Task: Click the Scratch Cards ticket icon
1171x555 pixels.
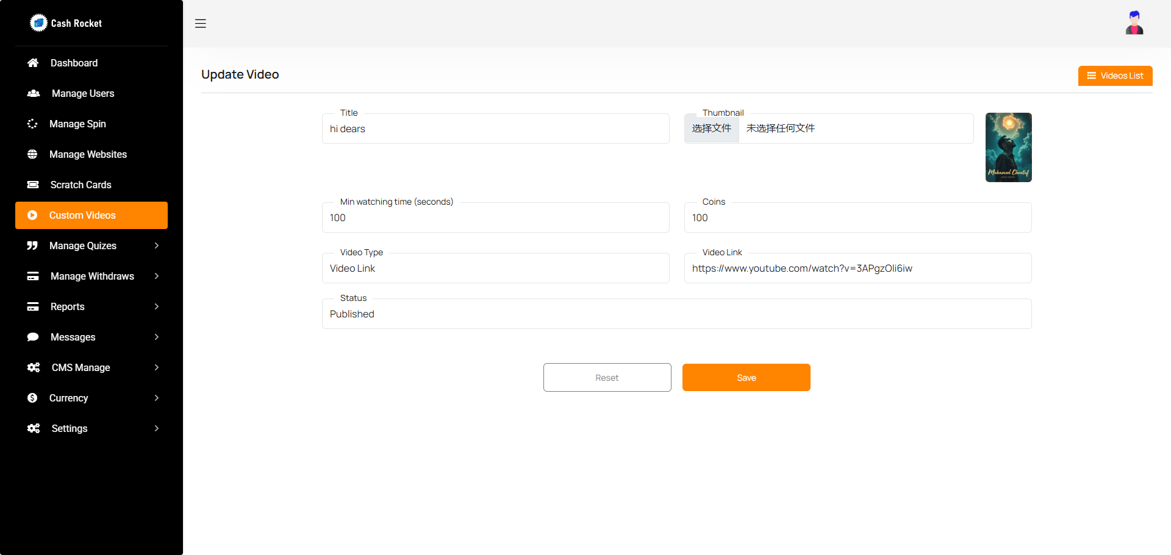Action: tap(33, 185)
